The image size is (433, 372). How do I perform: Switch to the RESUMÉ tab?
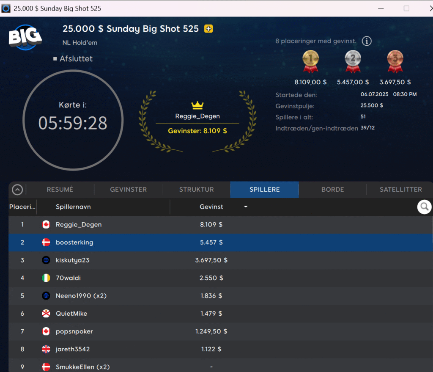pyautogui.click(x=60, y=190)
